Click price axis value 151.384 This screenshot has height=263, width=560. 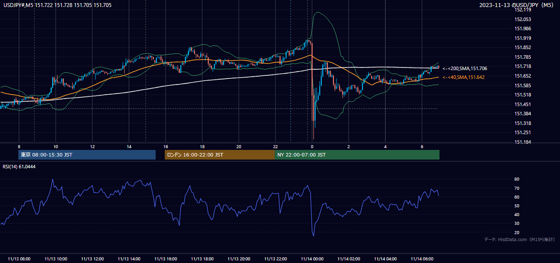click(x=523, y=114)
